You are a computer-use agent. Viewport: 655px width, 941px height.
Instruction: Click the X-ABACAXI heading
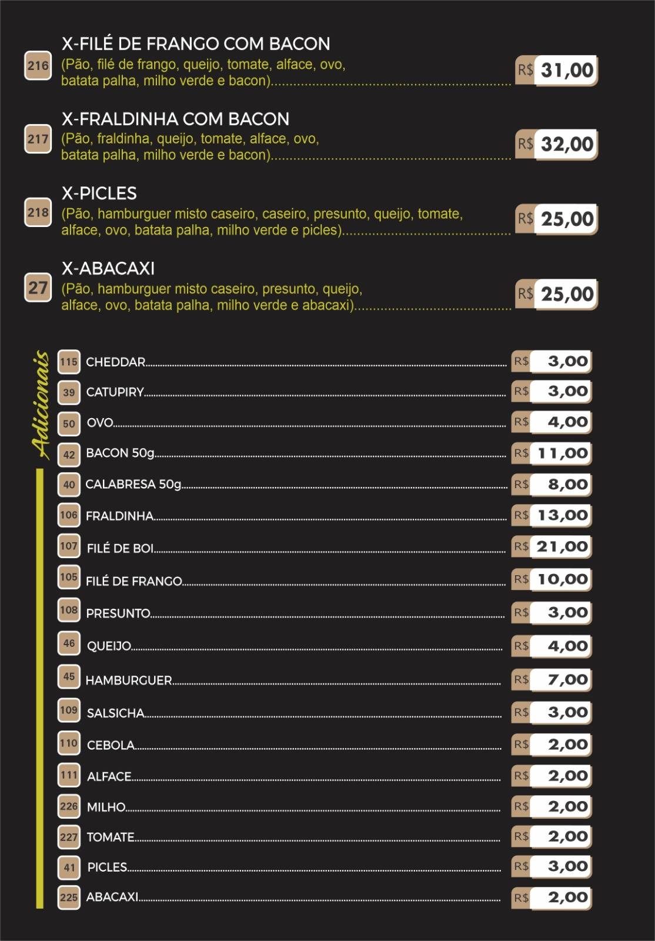(x=108, y=269)
